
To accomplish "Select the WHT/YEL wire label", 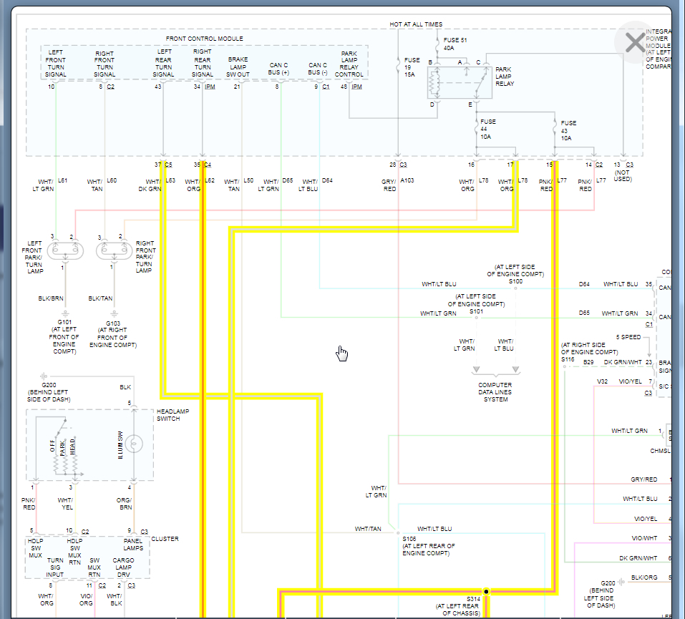I will pyautogui.click(x=65, y=504).
